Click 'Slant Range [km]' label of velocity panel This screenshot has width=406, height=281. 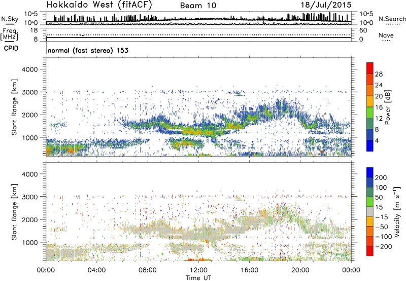(x=14, y=212)
